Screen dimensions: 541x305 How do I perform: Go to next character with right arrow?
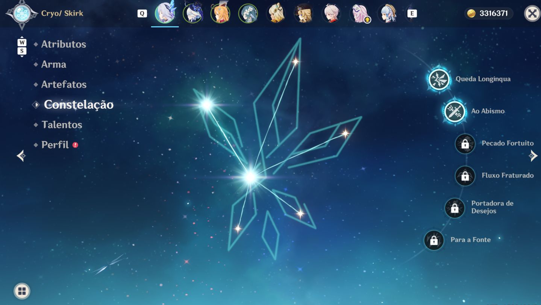tap(533, 155)
